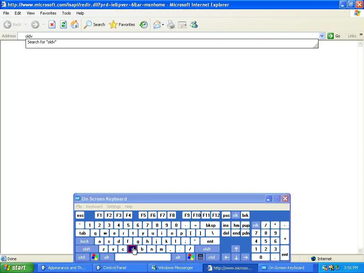Toggle the right shft key on the keyboard
This screenshot has width=364, height=273.
207,249
